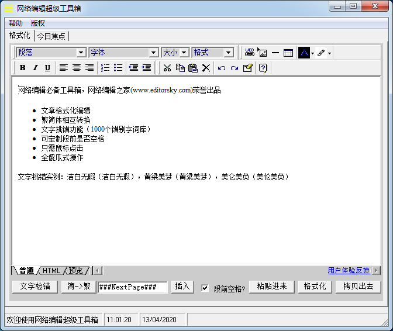Insert an image with the picture icon
The height and width of the screenshot is (331, 393).
pyautogui.click(x=263, y=53)
